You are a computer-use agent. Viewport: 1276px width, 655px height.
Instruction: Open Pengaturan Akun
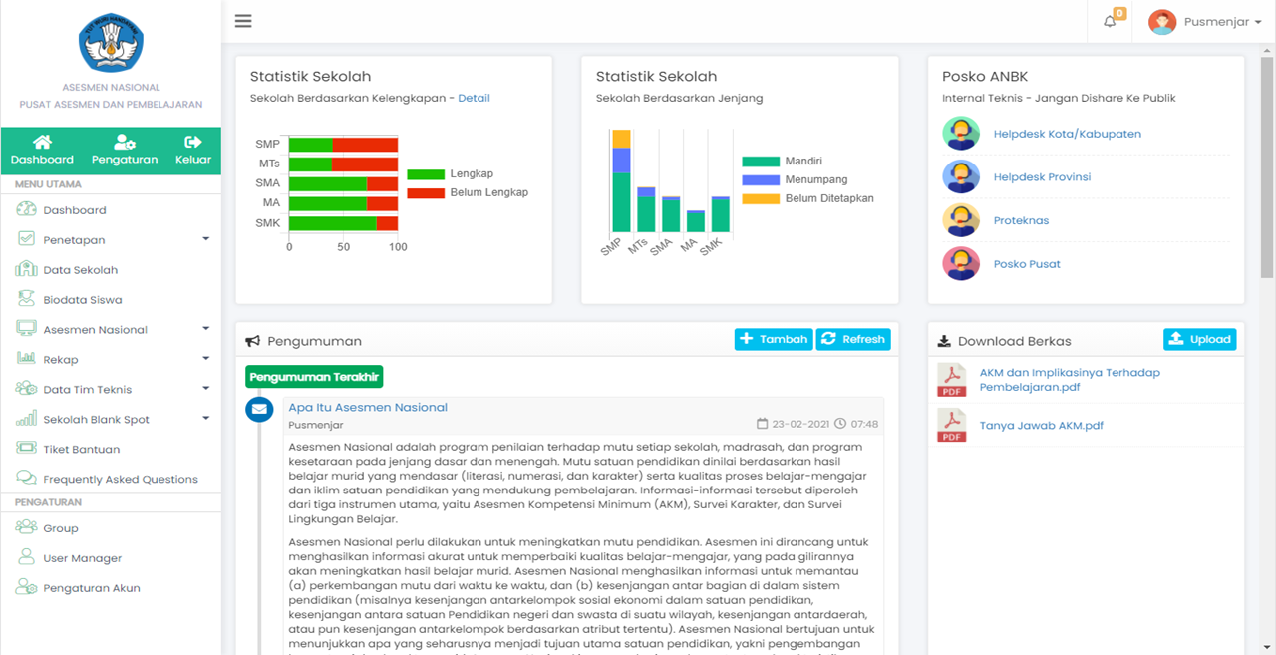pos(92,588)
